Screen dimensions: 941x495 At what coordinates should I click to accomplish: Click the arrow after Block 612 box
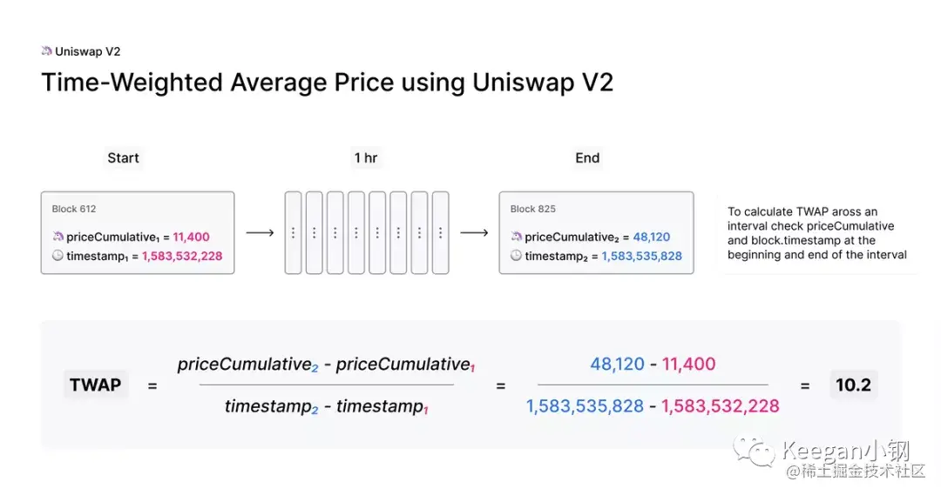click(x=260, y=232)
